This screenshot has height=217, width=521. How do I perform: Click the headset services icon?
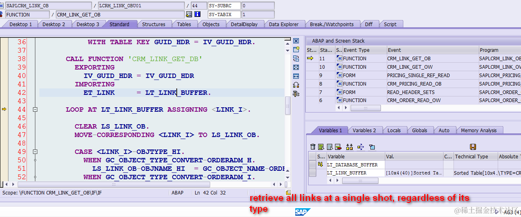point(296,85)
